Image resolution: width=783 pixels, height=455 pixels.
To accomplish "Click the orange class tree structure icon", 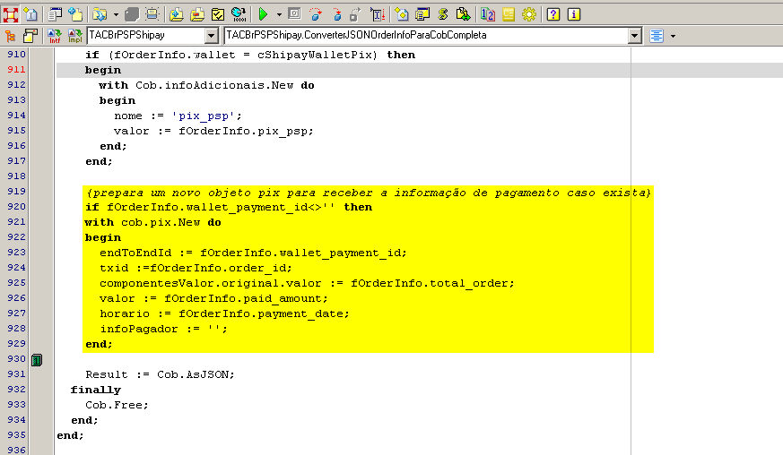I will [10, 36].
